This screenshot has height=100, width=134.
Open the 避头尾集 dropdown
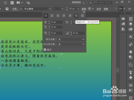pyautogui.click(x=71, y=39)
